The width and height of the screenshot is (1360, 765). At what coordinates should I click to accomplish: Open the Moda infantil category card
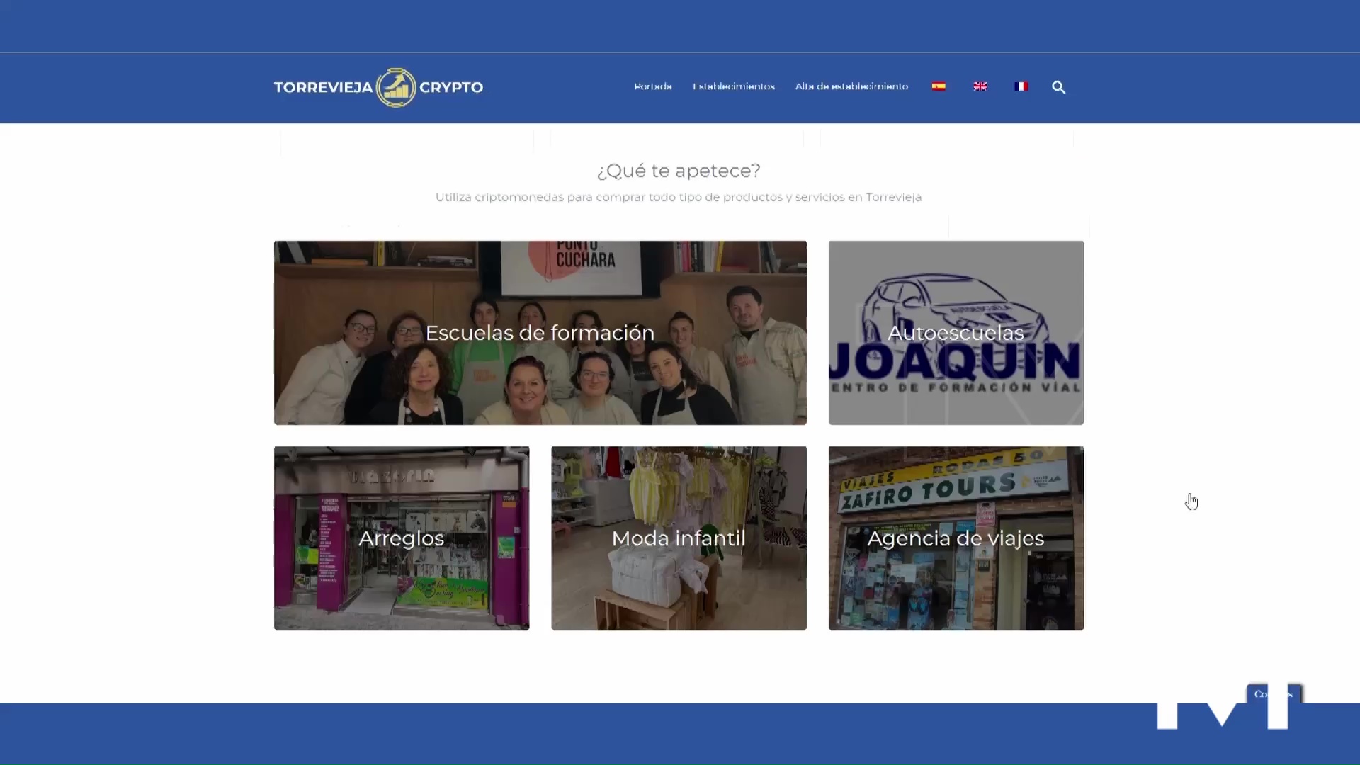click(x=679, y=538)
